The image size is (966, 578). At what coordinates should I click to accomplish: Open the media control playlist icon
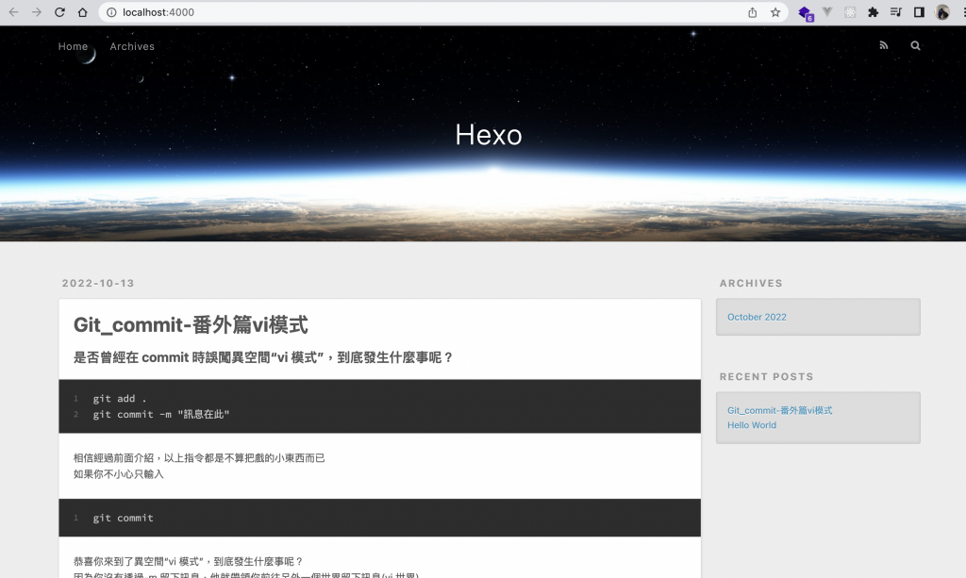coord(896,12)
